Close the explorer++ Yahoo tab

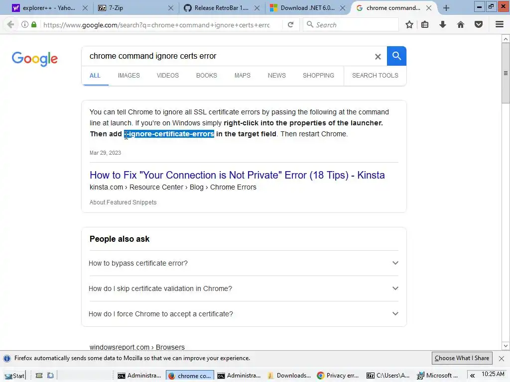[x=85, y=8]
